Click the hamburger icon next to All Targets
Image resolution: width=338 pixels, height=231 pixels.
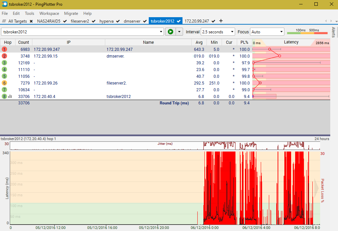click(x=4, y=21)
